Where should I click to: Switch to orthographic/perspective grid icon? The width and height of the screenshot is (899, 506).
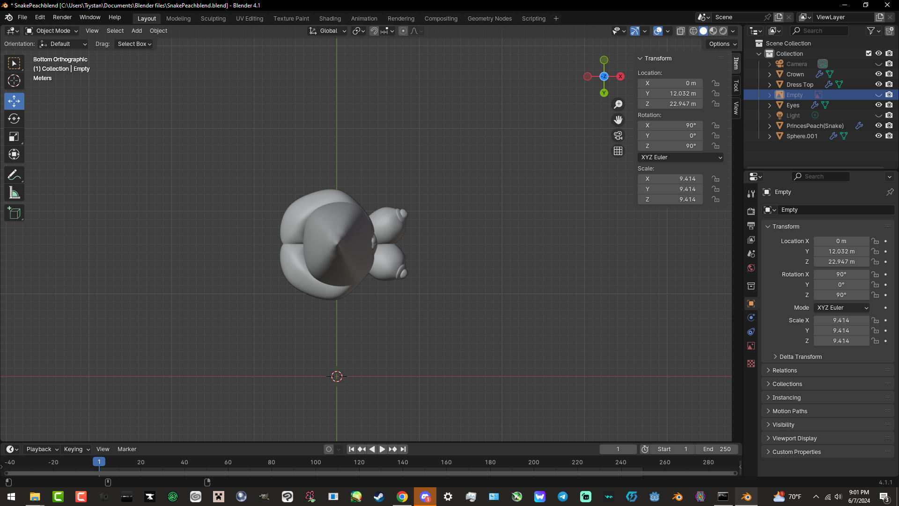[618, 151]
